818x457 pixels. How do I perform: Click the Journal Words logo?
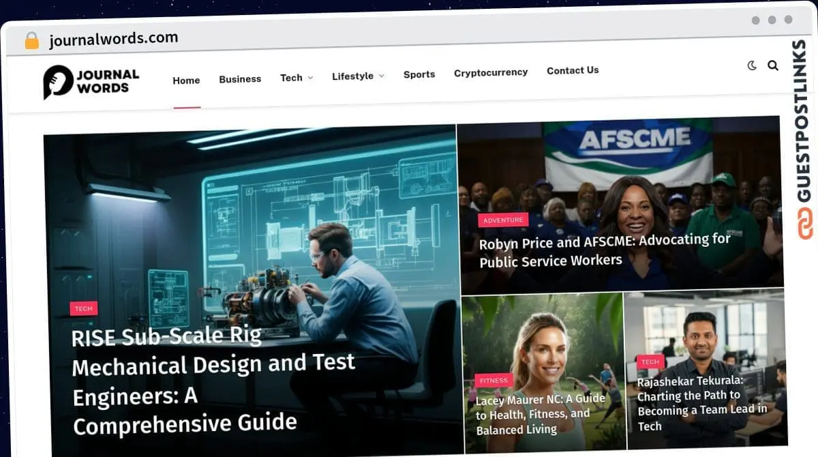tap(91, 82)
